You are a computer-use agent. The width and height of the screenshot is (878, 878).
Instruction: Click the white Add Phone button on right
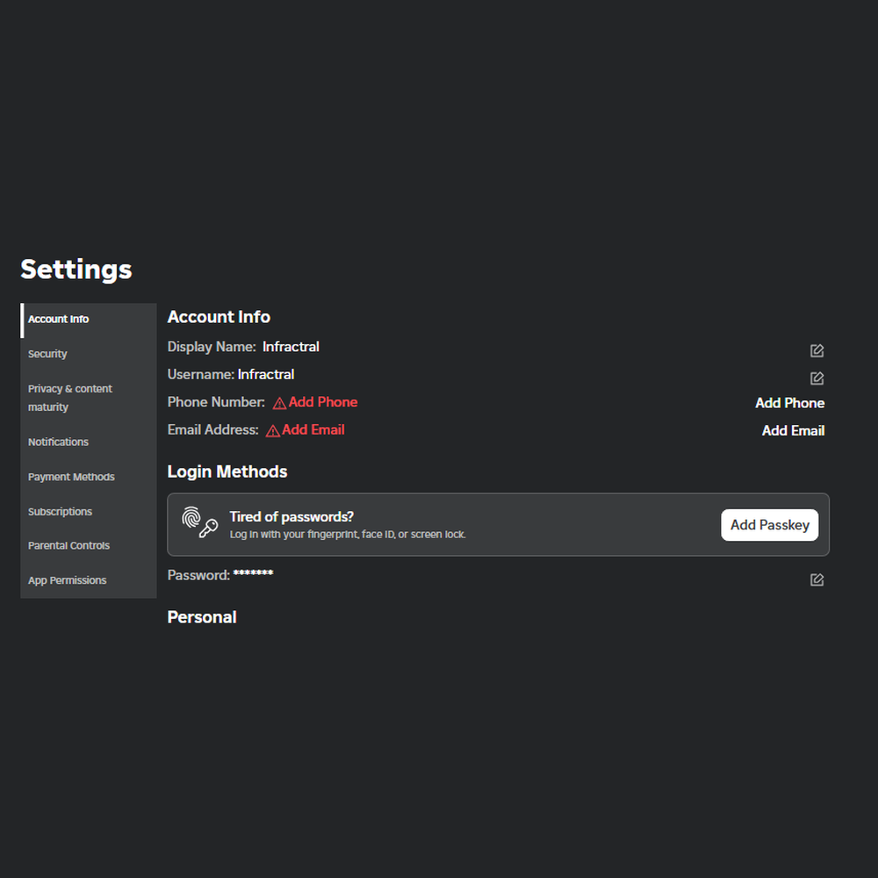click(789, 403)
